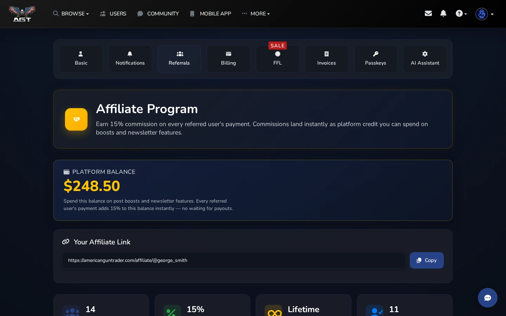Open the chat support bubble
The width and height of the screenshot is (506, 316).
click(x=488, y=298)
